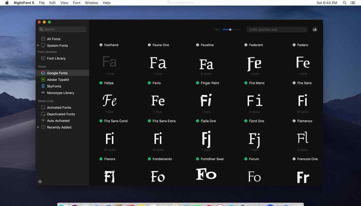Toggle activation status of Fenix font
The image size is (361, 206).
(149, 83)
